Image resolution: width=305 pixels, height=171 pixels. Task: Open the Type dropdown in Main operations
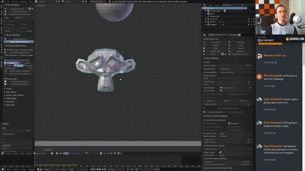point(24,18)
